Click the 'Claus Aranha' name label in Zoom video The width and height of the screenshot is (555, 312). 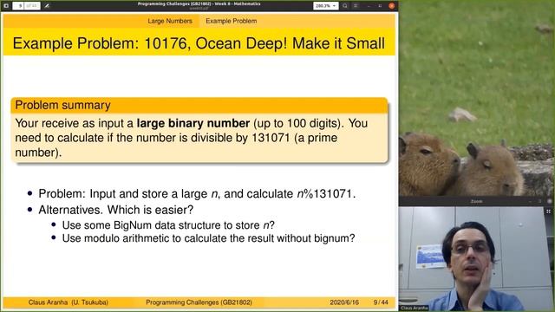414,309
